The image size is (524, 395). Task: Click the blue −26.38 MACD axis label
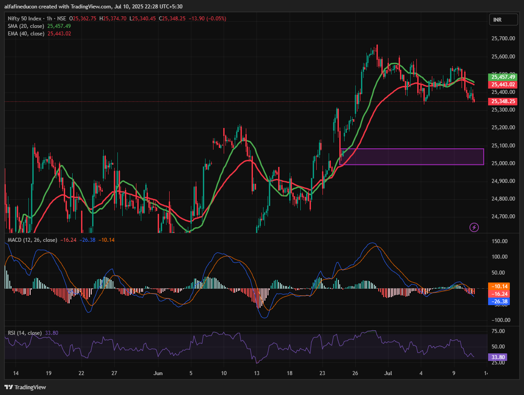[499, 302]
